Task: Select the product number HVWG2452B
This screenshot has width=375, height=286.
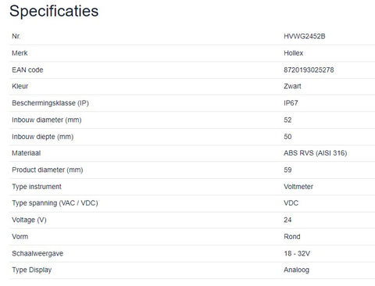Action: tap(305, 36)
